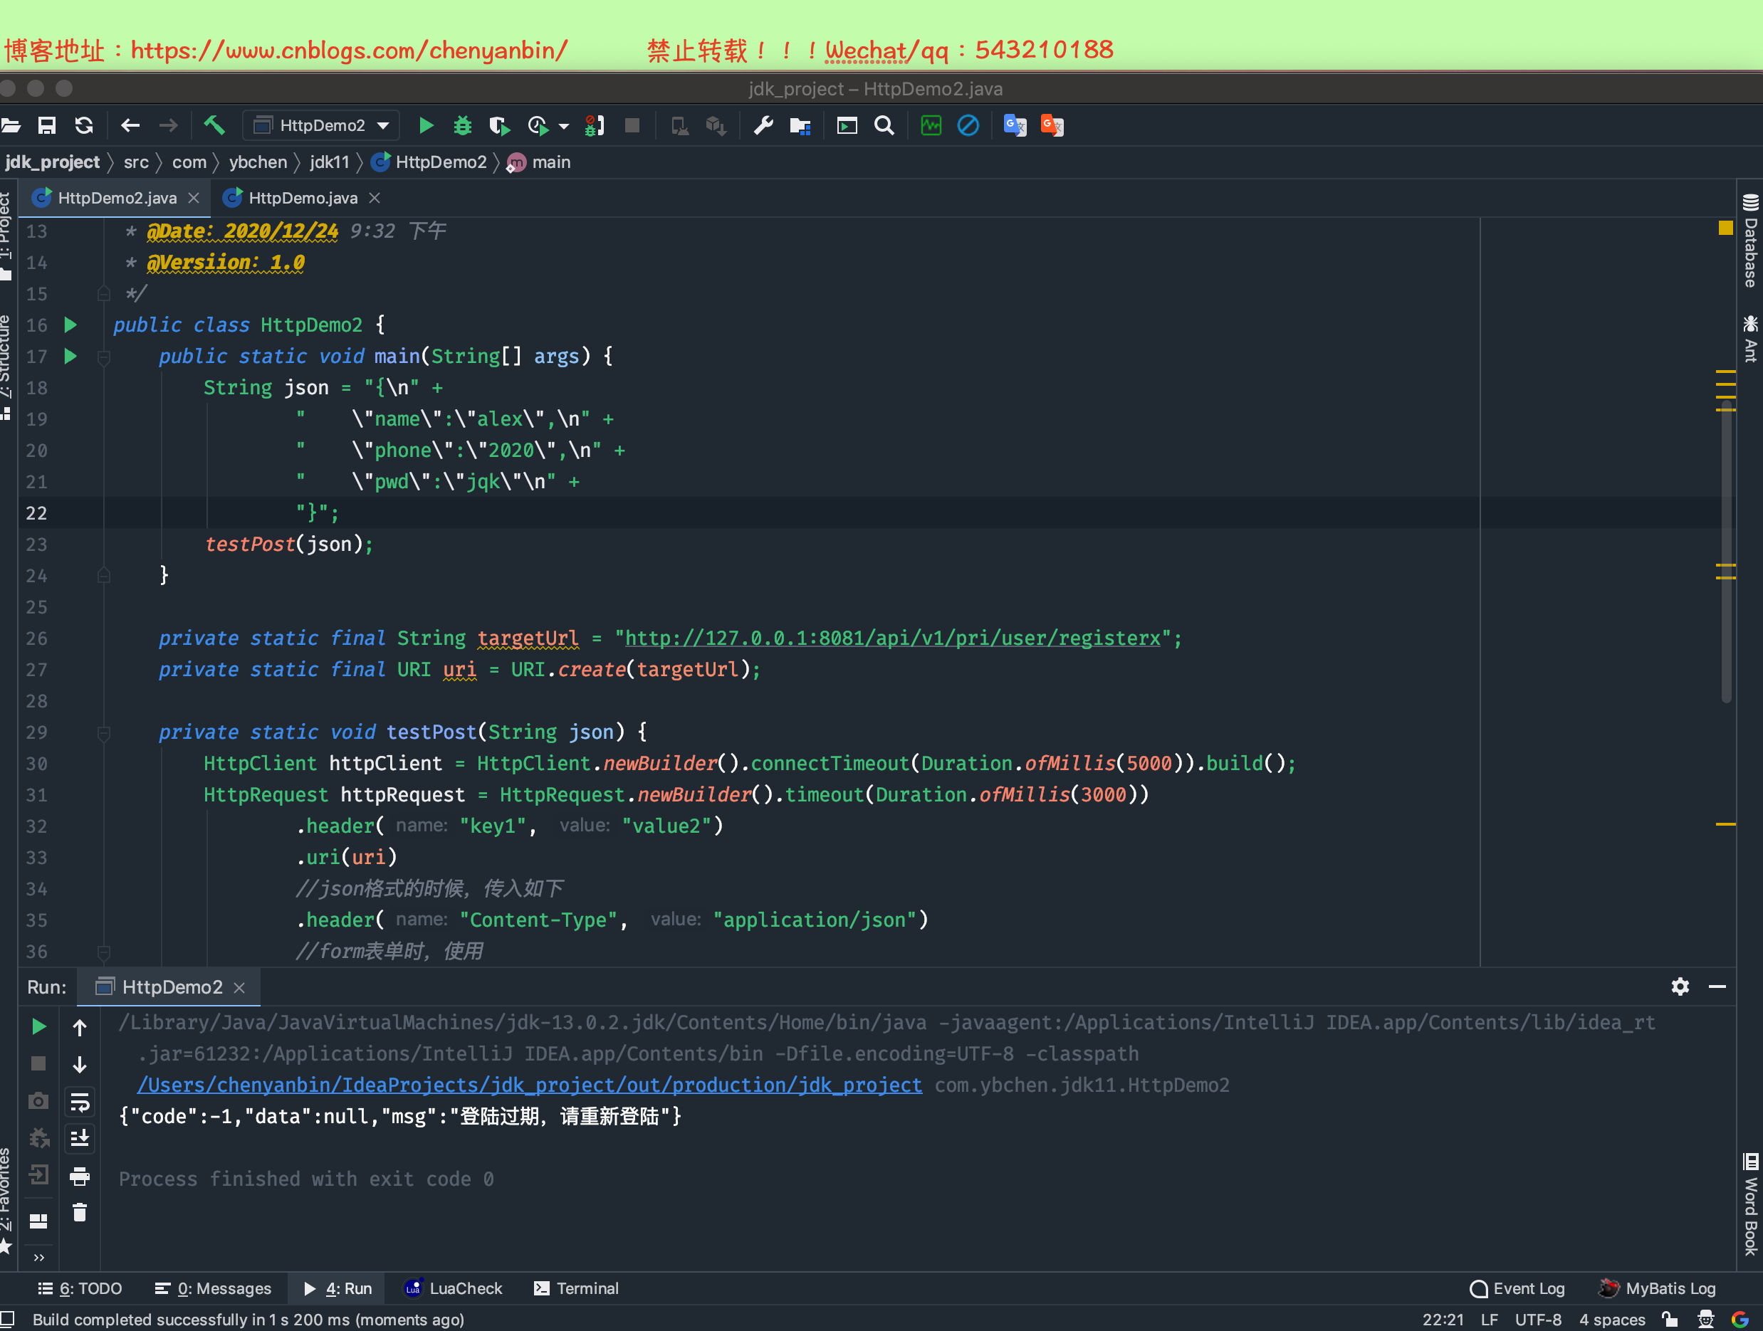Open the Terminal tool window tab
The width and height of the screenshot is (1763, 1331).
[x=576, y=1288]
